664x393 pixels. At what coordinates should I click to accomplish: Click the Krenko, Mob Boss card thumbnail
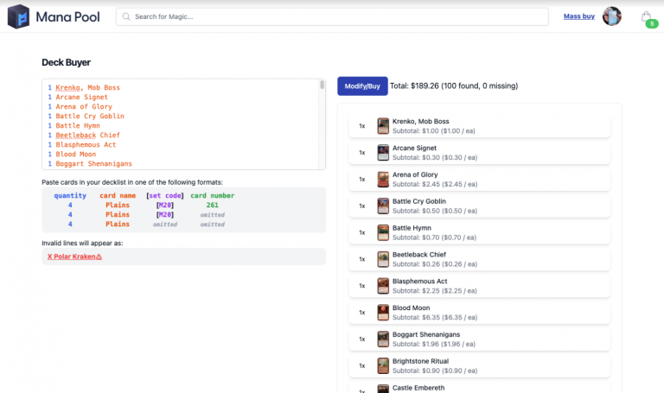[x=383, y=126]
